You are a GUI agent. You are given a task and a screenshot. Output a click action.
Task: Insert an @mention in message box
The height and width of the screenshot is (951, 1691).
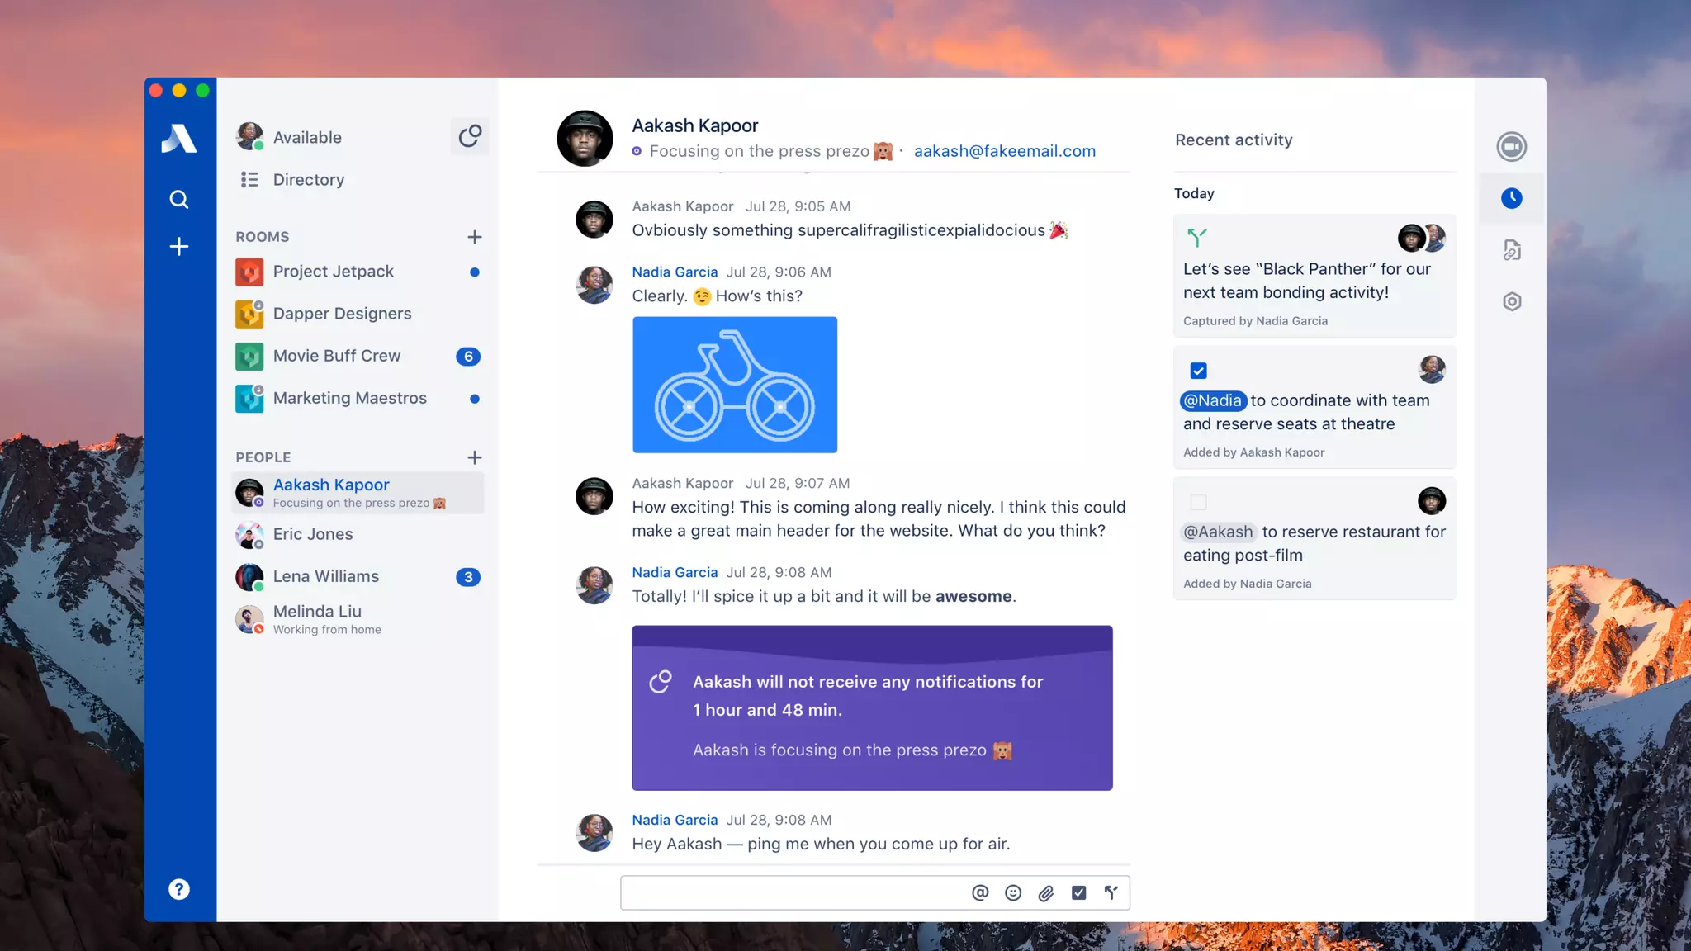pyautogui.click(x=980, y=892)
